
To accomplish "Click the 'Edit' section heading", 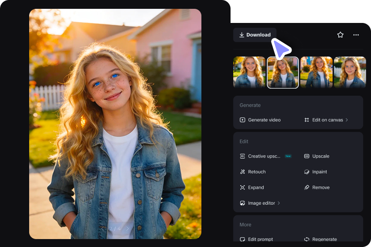I will coord(244,141).
